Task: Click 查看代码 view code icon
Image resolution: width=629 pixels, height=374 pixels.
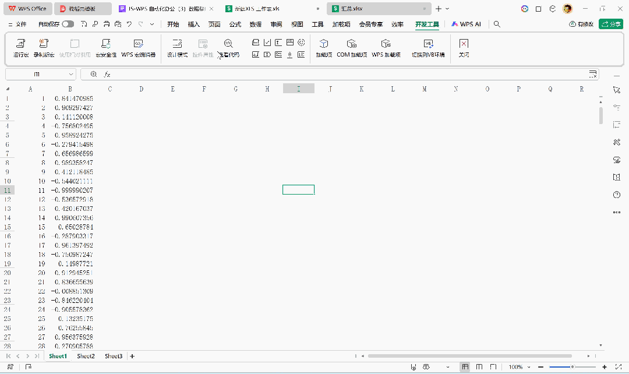Action: click(x=228, y=48)
